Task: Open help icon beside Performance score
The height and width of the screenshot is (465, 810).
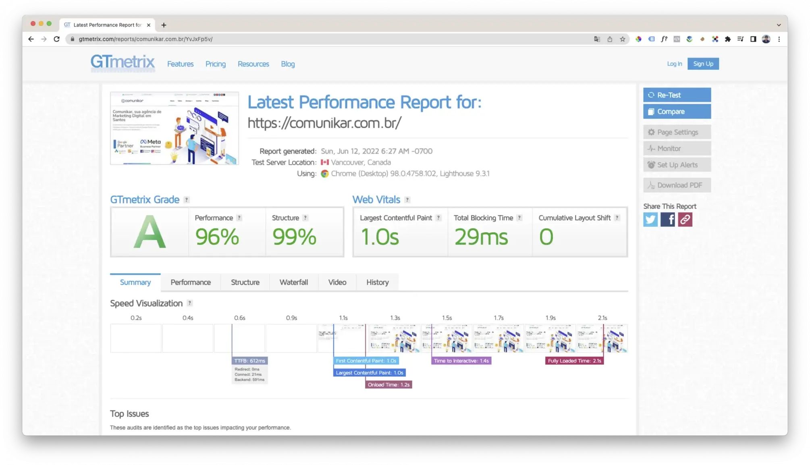Action: tap(239, 218)
